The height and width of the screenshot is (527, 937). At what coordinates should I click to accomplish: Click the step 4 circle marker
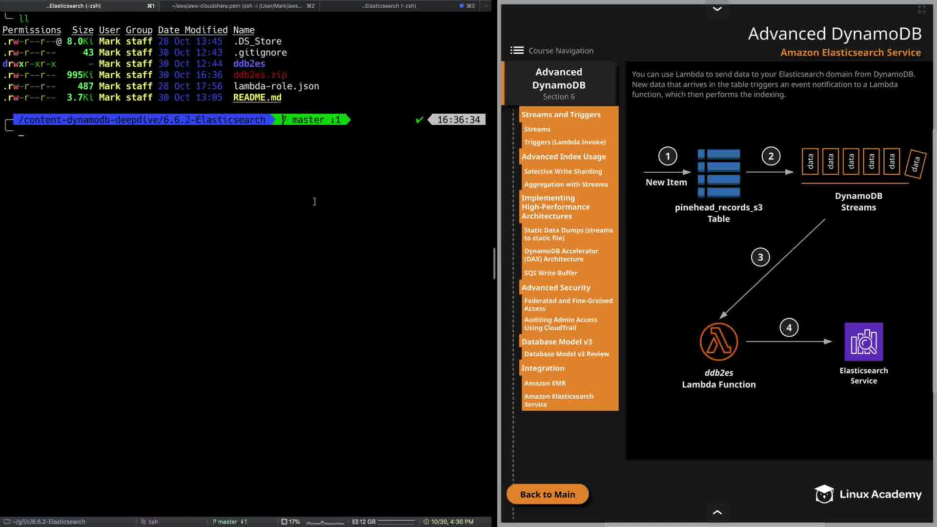pyautogui.click(x=789, y=327)
